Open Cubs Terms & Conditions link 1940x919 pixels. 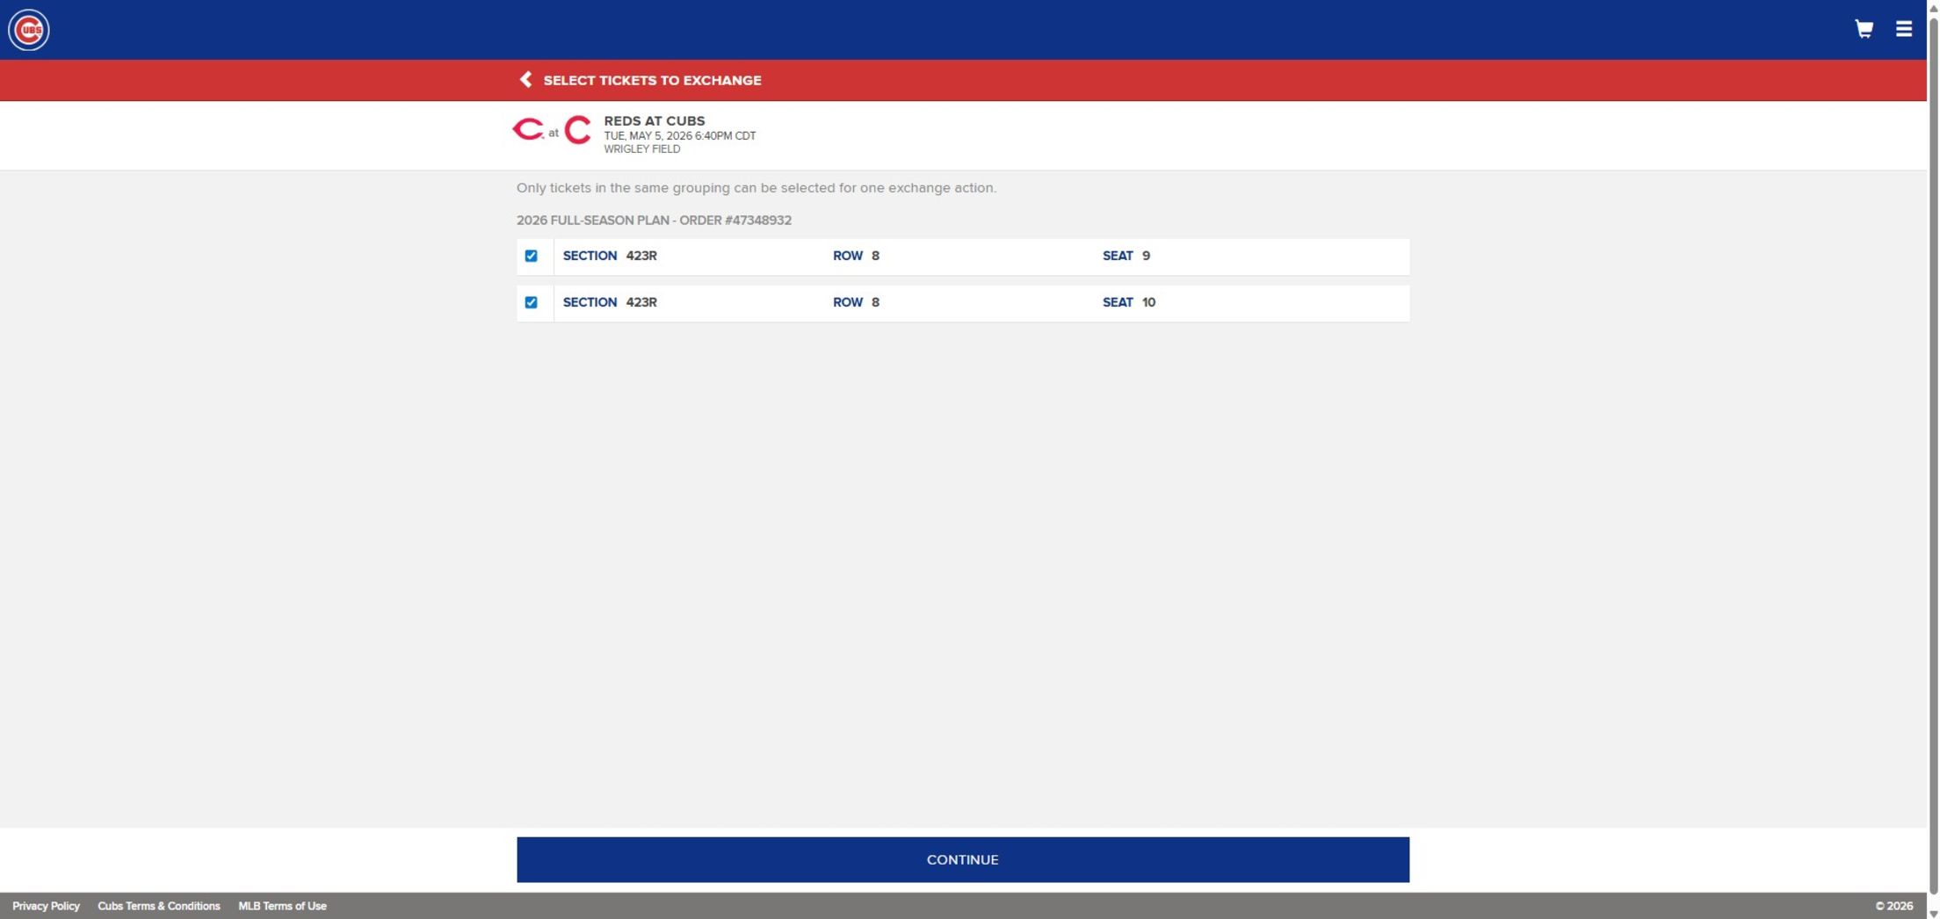pyautogui.click(x=158, y=906)
